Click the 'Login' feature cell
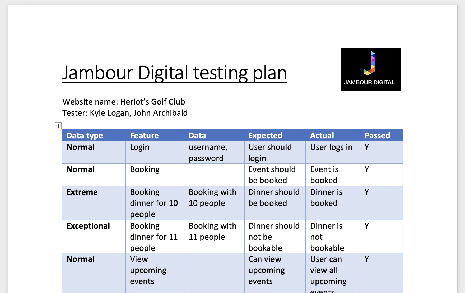Image resolution: width=465 pixels, height=293 pixels. [x=140, y=147]
